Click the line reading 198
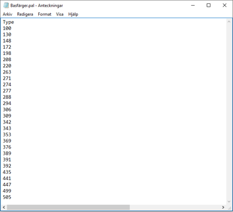 pos(7,53)
